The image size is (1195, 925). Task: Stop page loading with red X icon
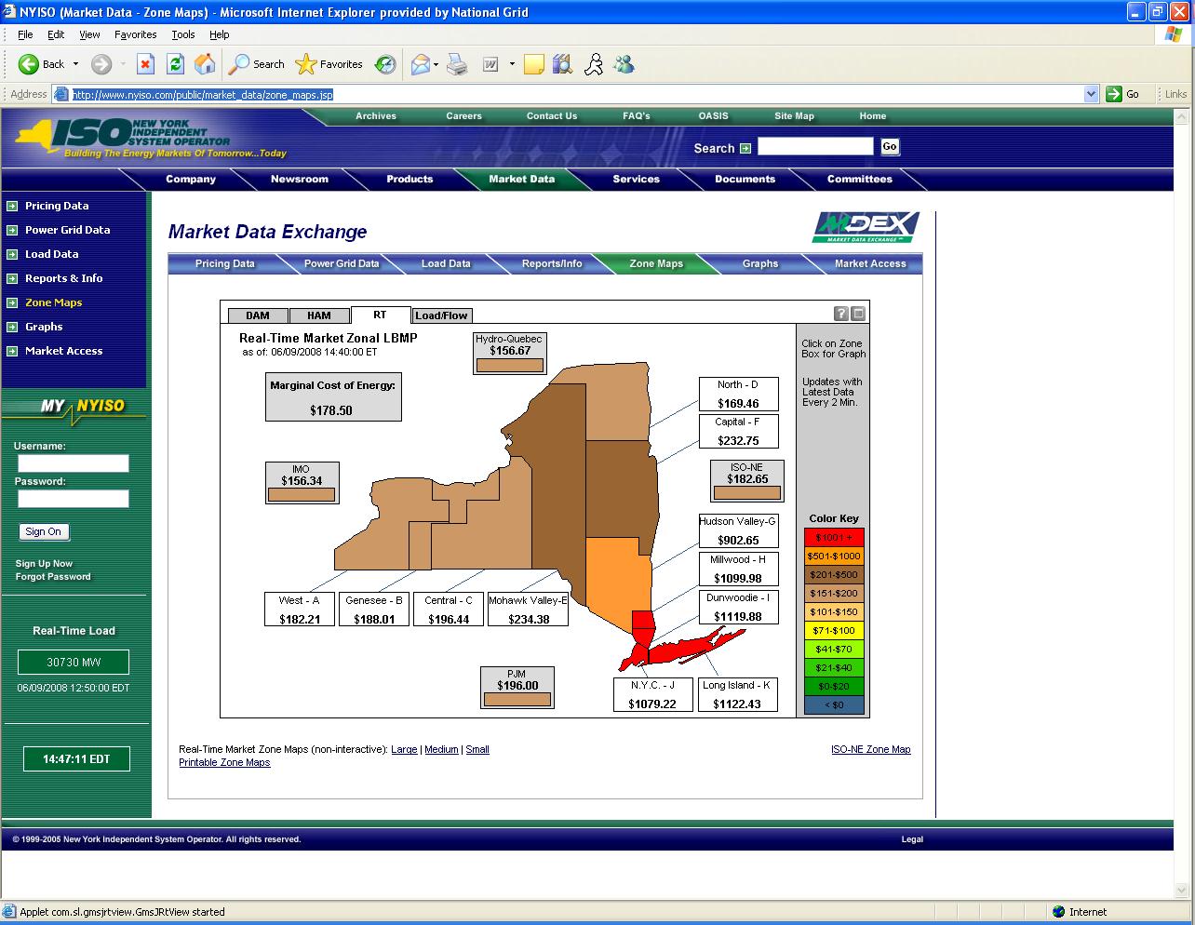[145, 64]
